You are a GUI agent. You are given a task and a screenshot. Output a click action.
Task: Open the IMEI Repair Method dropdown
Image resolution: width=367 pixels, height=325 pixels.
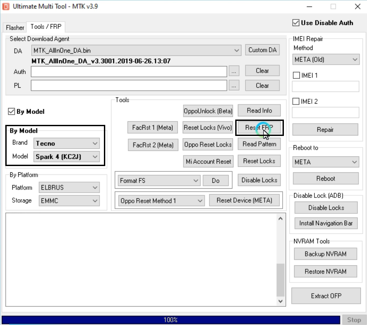[326, 59]
